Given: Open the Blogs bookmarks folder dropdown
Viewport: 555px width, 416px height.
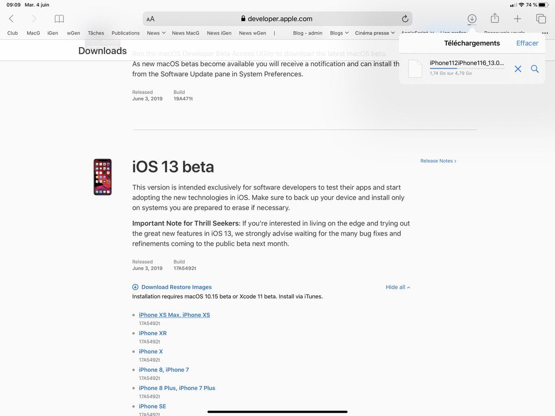Looking at the screenshot, I should 339,33.
